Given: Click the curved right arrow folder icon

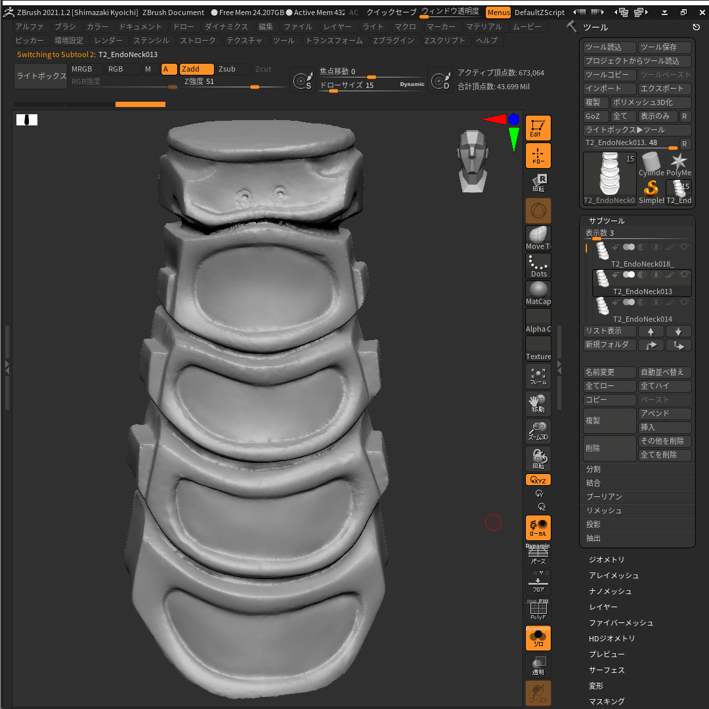Looking at the screenshot, I should [x=650, y=345].
